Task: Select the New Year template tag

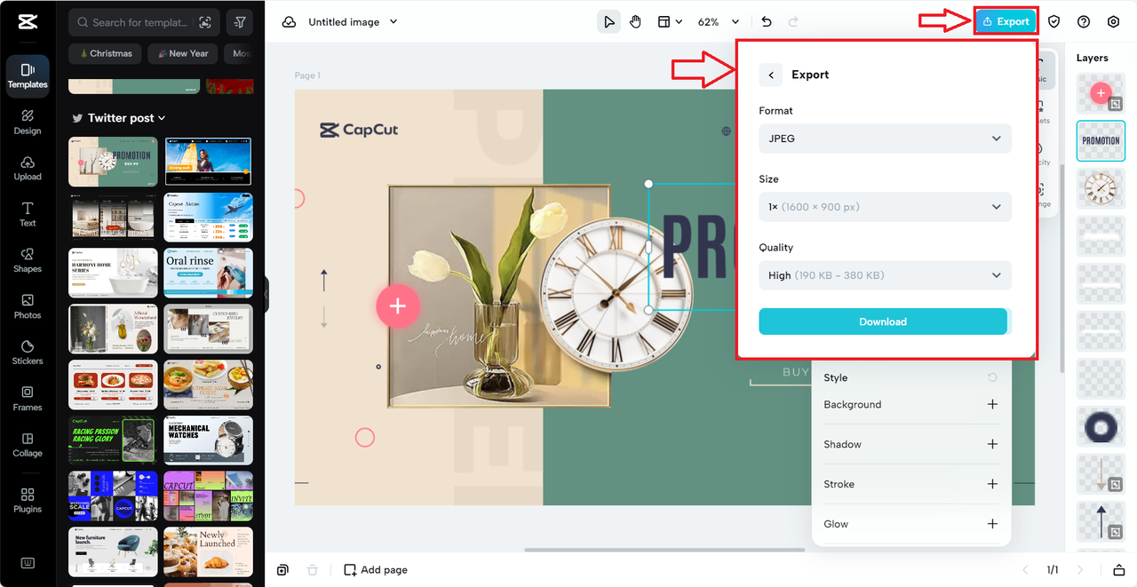Action: click(182, 53)
